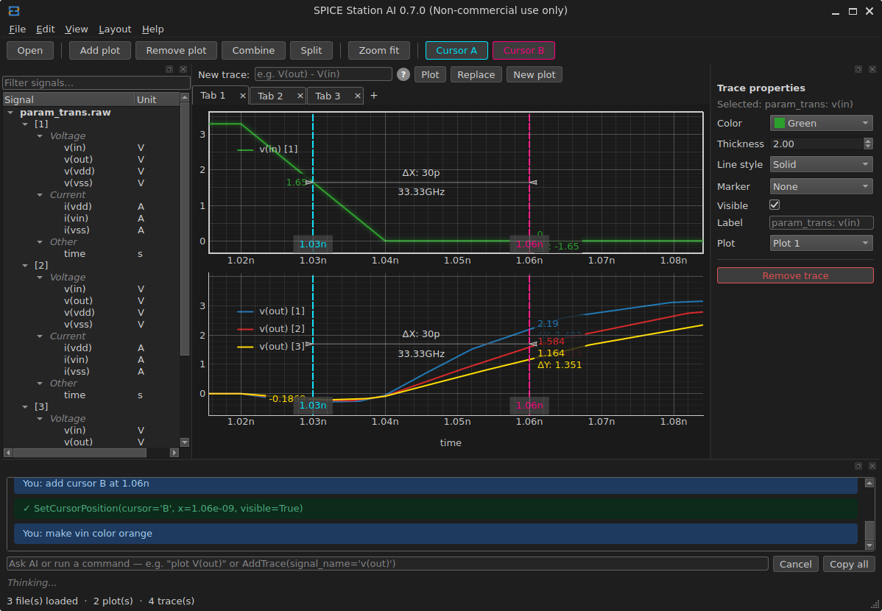Collapse the Current group under [2]

click(39, 336)
